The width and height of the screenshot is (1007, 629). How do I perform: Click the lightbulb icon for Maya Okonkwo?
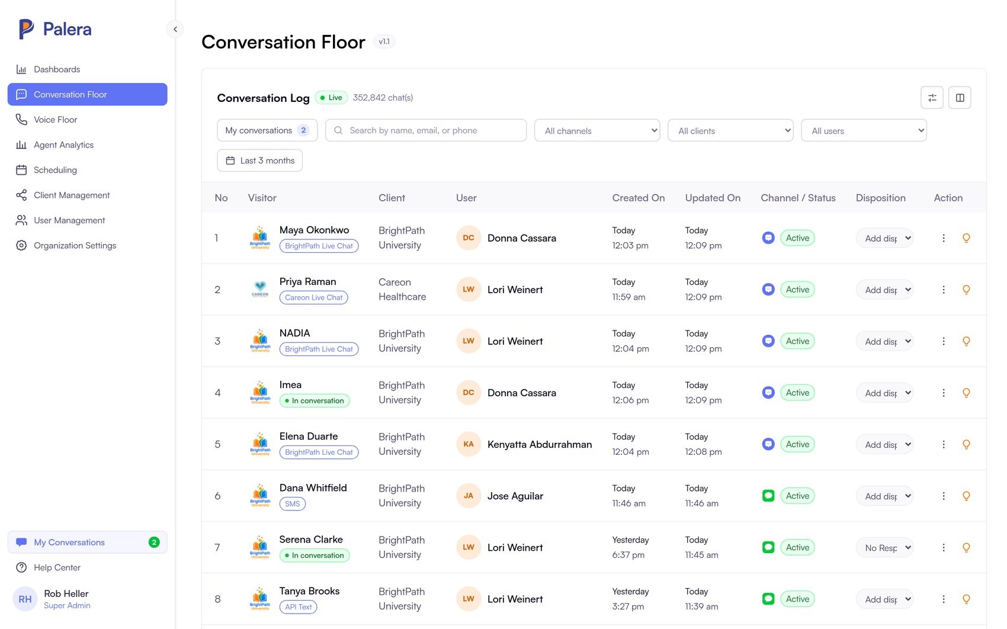(x=966, y=238)
